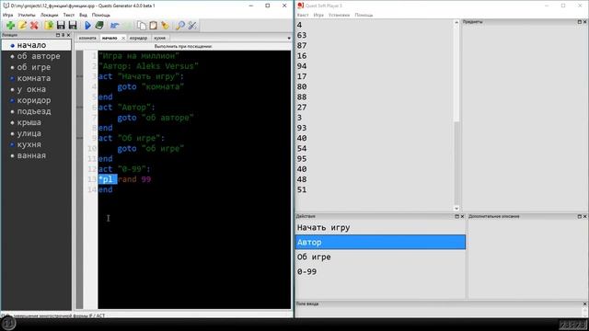Close the locations list panel
589x331 pixels.
click(x=68, y=35)
